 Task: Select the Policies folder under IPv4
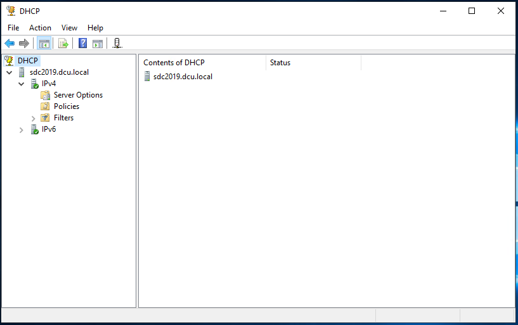[66, 106]
